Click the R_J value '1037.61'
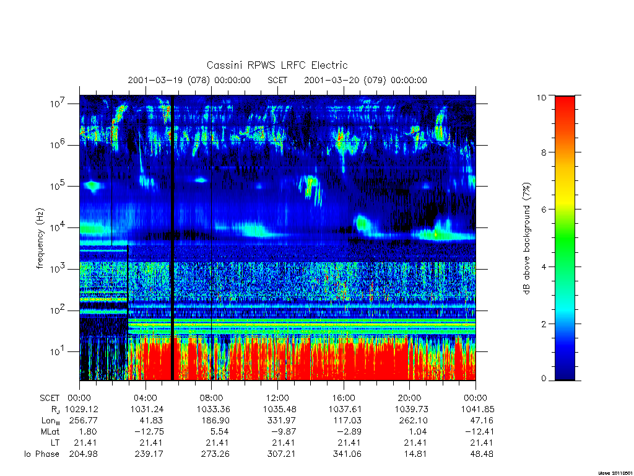Image resolution: width=634 pixels, height=476 pixels. pyautogui.click(x=345, y=409)
